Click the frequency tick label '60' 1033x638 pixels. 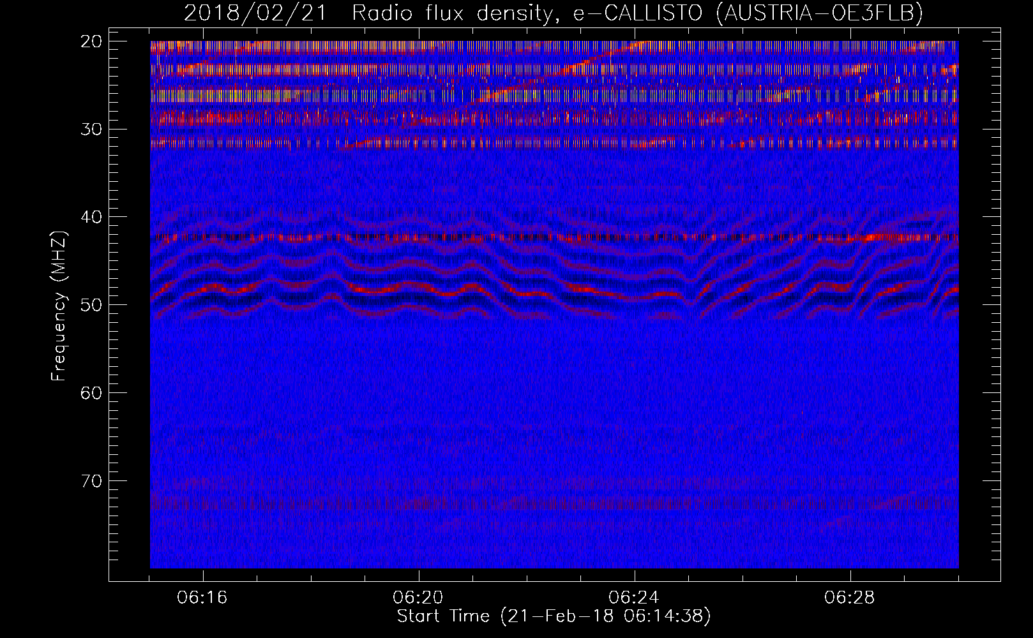92,392
